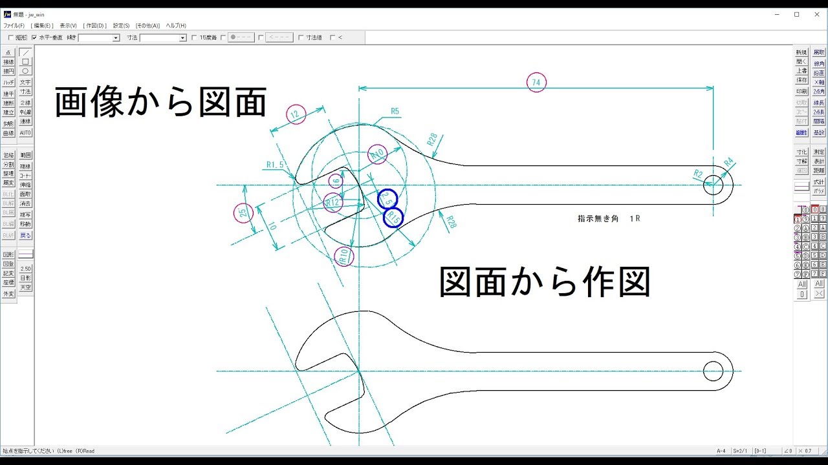The width and height of the screenshot is (828, 465).
Task: Activate AUTO mode button
Action: 25,133
